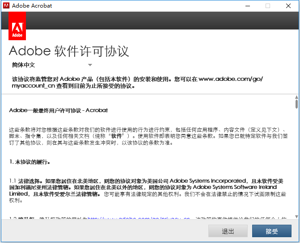Click paragraph starting 这些条款将对您根据
This screenshot has height=243, width=300.
[x=148, y=136]
